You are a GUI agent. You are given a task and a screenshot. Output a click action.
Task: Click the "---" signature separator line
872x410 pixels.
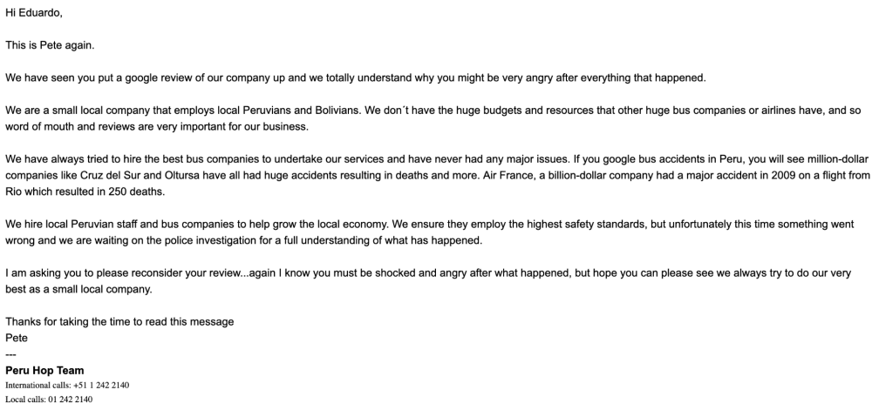pos(11,353)
